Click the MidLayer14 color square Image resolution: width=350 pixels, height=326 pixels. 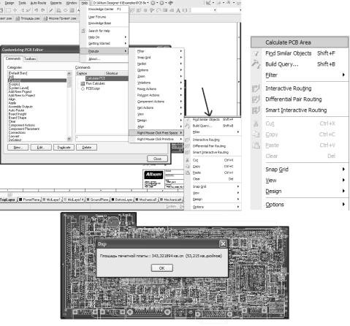point(65,200)
